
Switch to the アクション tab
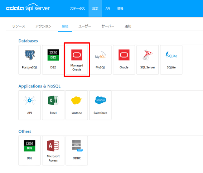tap(44, 26)
